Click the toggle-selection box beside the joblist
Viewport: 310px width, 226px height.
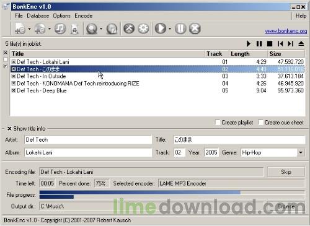6,66
